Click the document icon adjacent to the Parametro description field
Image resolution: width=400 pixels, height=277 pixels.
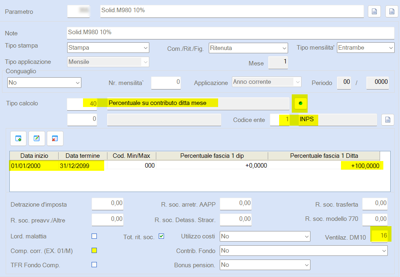tap(374, 11)
